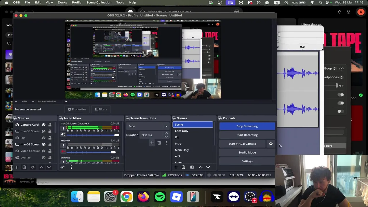Open the Profile menu

76,3
